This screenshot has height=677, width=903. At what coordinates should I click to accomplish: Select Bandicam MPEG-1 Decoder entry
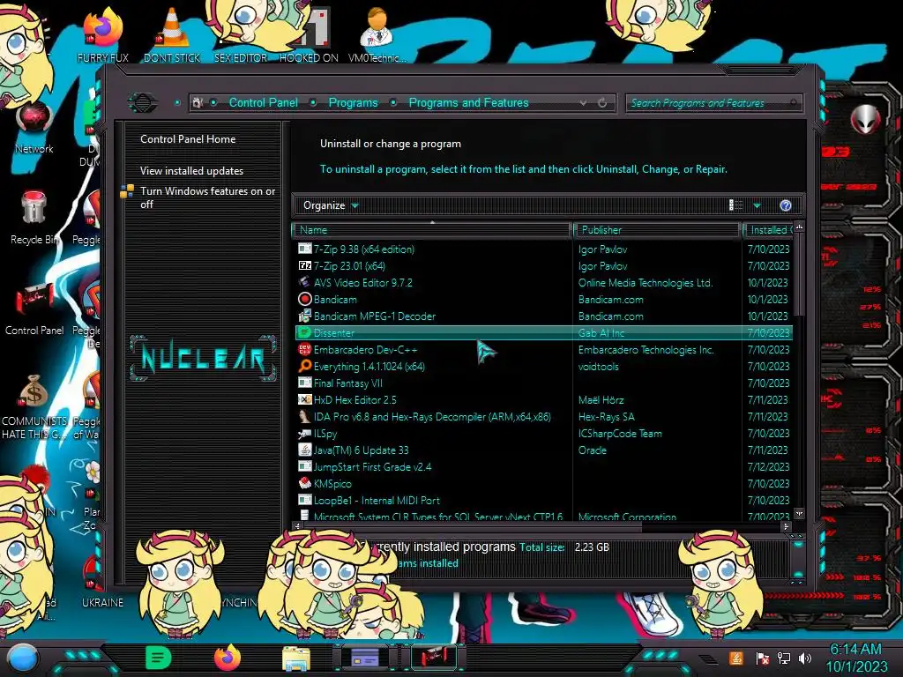[x=544, y=316]
